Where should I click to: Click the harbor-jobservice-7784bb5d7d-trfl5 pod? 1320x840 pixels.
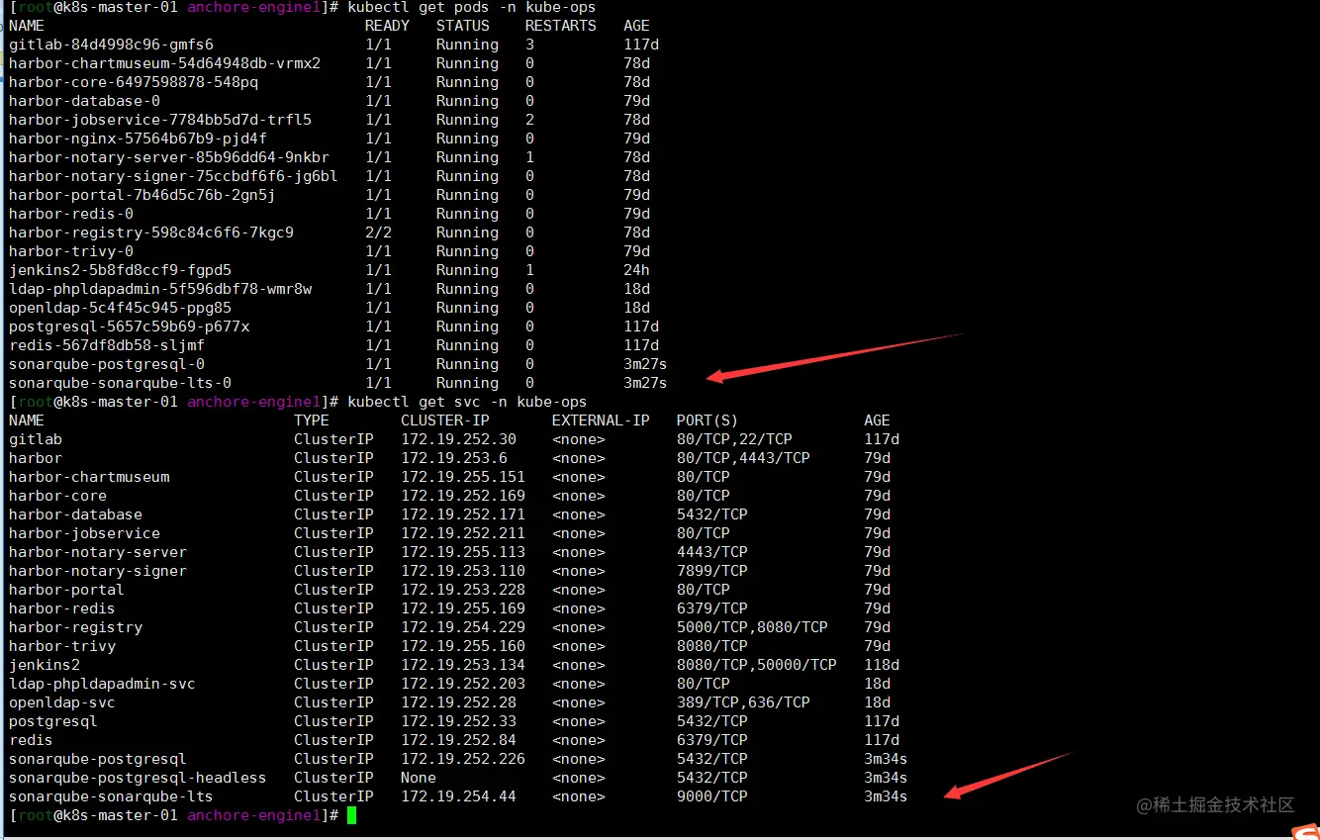click(160, 120)
